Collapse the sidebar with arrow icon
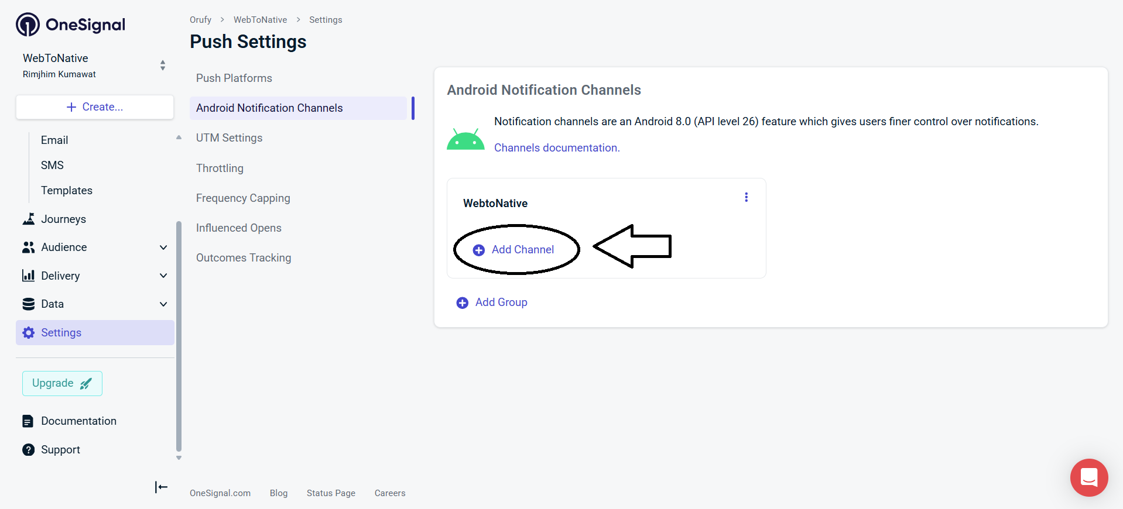This screenshot has height=509, width=1123. 161,487
